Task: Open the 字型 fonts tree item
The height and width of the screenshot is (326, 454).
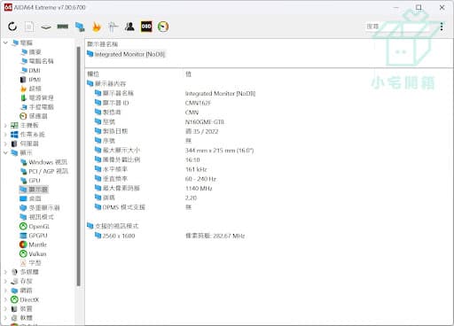Action: [x=30, y=263]
